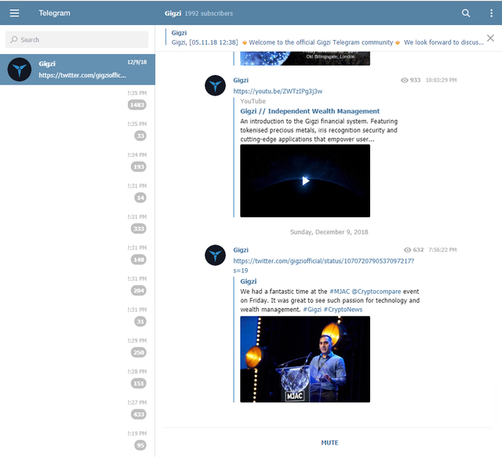Screen dimensions: 502x457
Task: Open chat with 151 unread badge
Action: point(78,379)
